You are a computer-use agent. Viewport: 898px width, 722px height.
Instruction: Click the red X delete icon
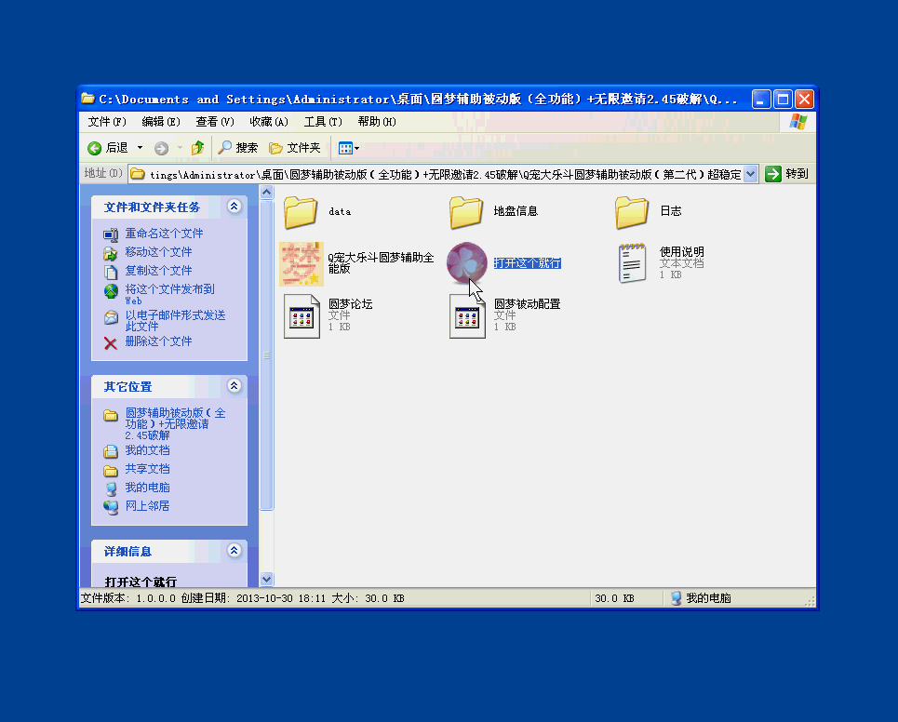click(x=111, y=343)
